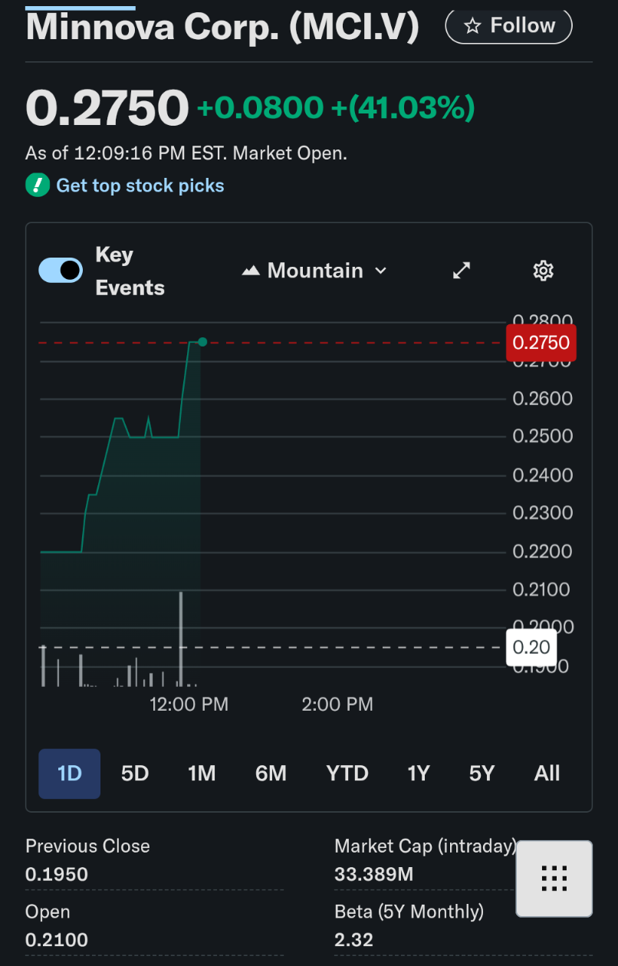Switch to the 1M range
Image resolution: width=618 pixels, height=966 pixels.
[202, 774]
